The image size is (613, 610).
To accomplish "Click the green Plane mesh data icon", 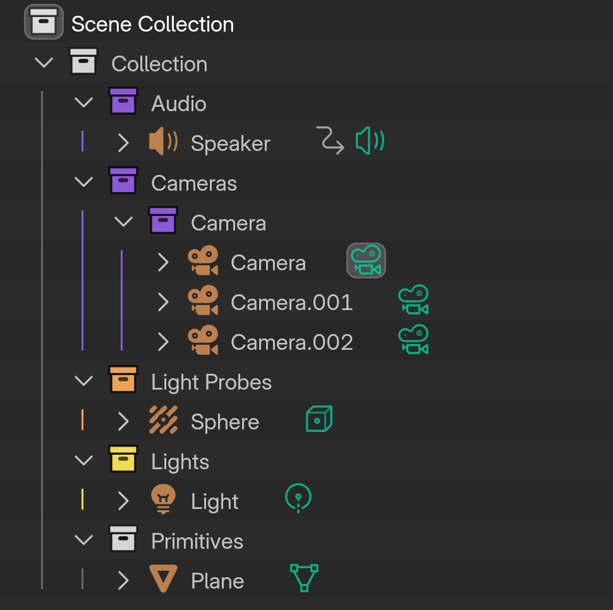I will tap(304, 578).
